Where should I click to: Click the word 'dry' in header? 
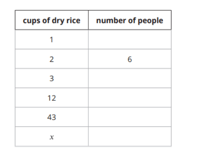coord(58,21)
